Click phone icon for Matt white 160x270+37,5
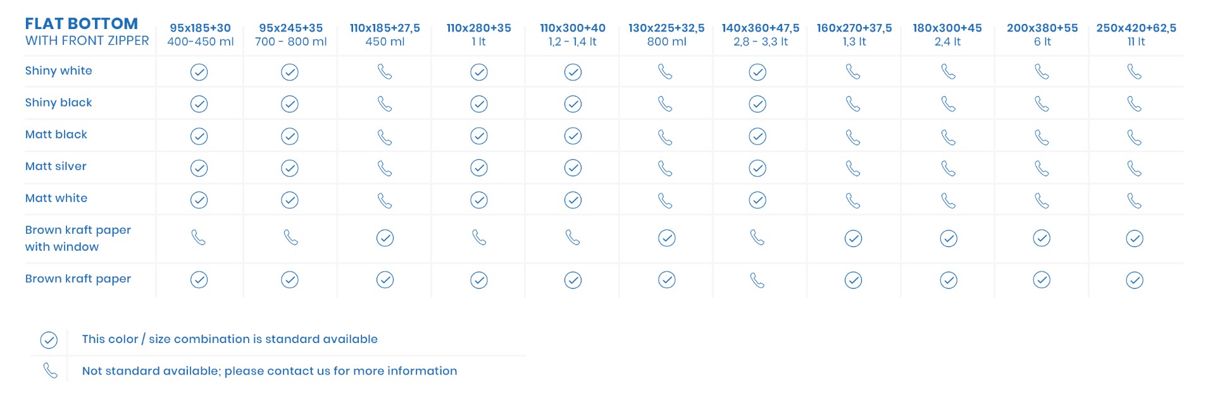Viewport: 1215px width, 410px height. [853, 201]
